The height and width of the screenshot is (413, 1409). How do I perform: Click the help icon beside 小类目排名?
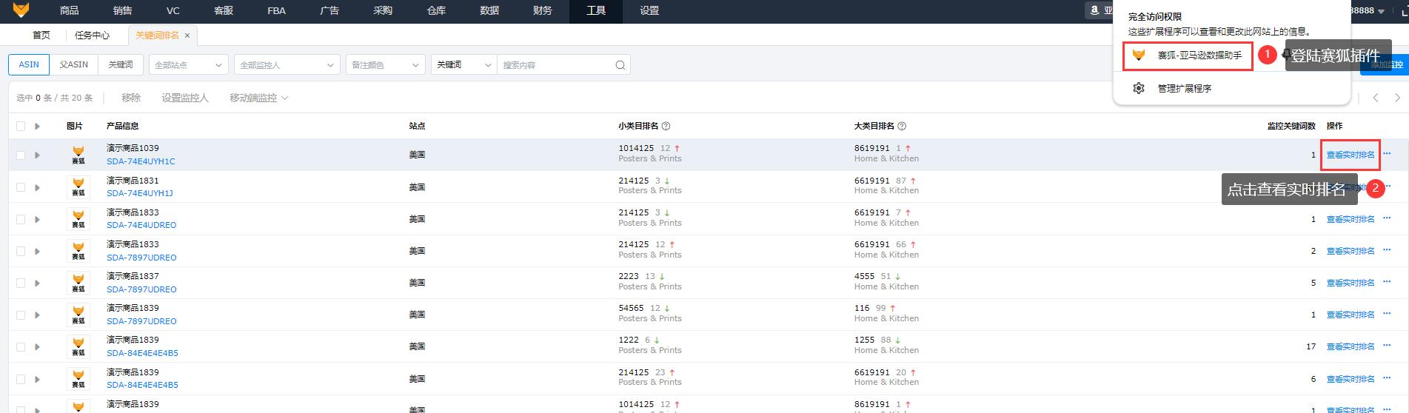coord(666,126)
